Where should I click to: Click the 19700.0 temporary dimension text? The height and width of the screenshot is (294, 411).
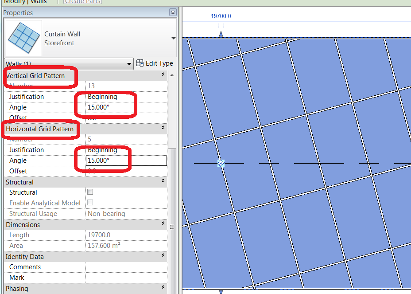(221, 16)
